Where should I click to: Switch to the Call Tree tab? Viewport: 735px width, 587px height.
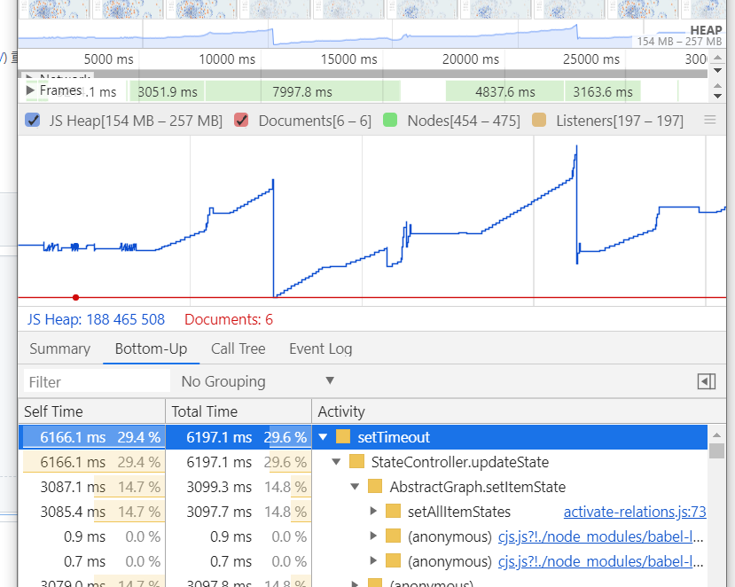pyautogui.click(x=238, y=348)
